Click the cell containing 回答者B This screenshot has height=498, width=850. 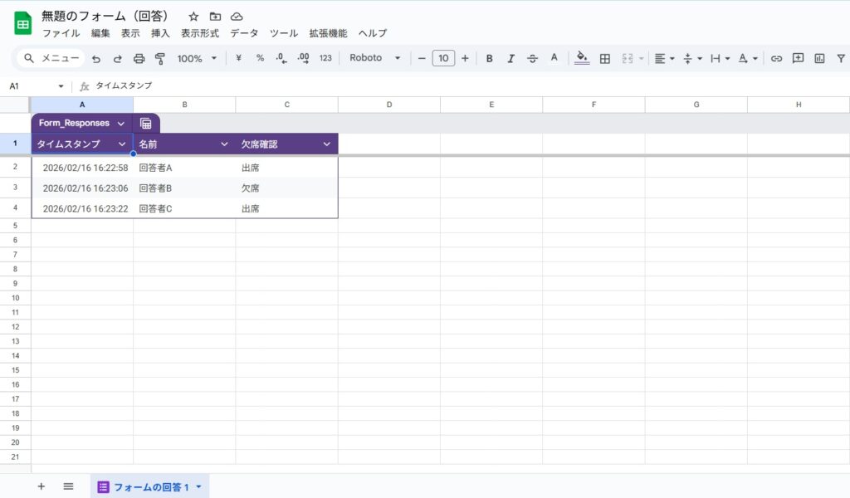click(183, 188)
